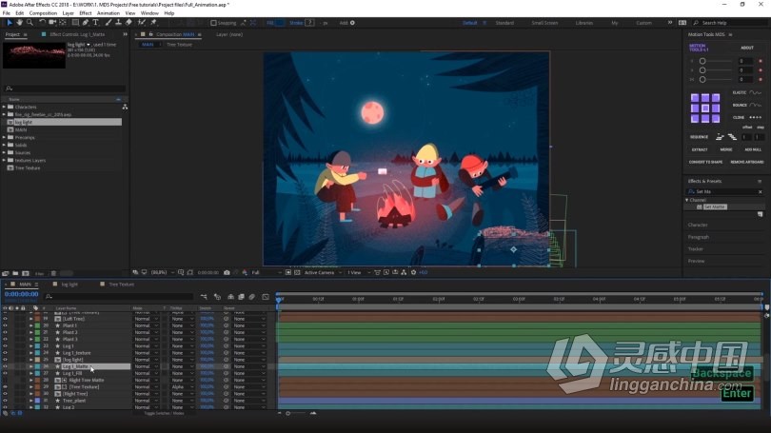Click the timeline zoom slider at bottom
771x433 pixels.
[288, 413]
